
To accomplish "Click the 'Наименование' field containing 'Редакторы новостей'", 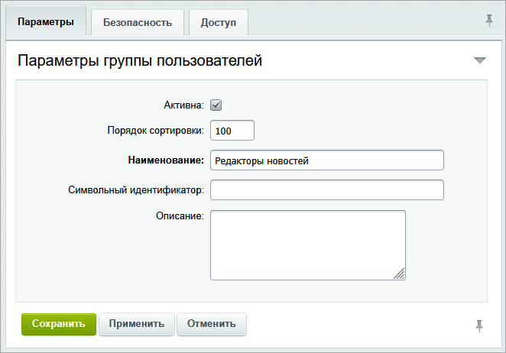I will tap(326, 160).
